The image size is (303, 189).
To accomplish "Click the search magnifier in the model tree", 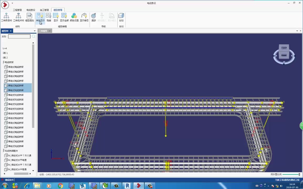I will click(x=34, y=36).
